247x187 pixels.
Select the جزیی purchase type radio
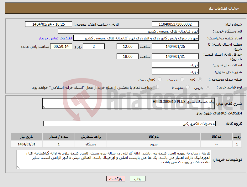pyautogui.click(x=208, y=87)
